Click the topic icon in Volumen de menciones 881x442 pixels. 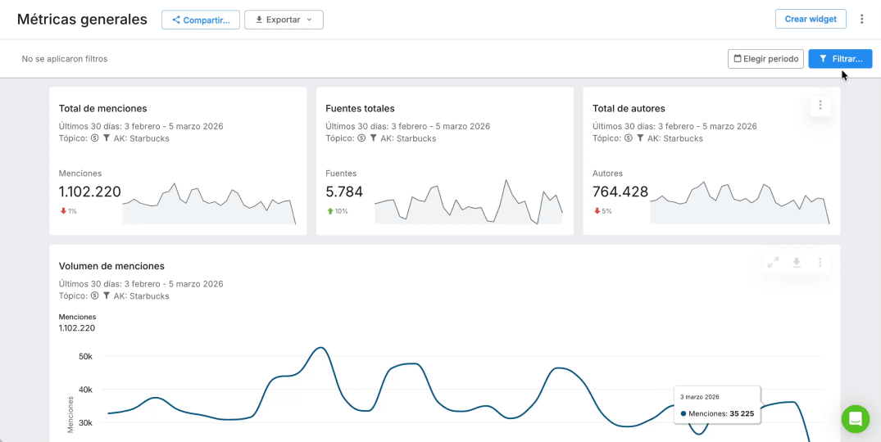click(x=94, y=296)
